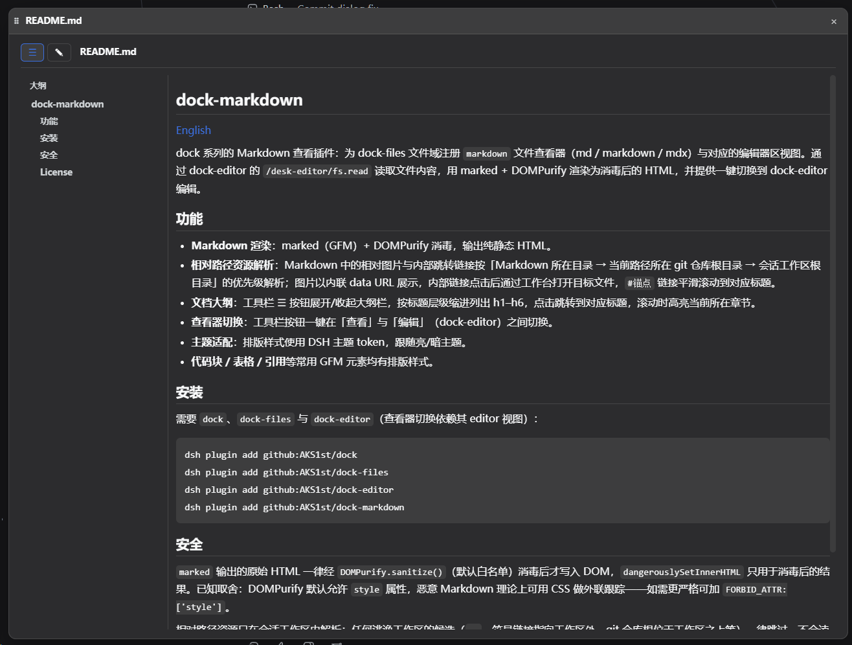Click the dock-markdown main heading
Viewport: 852px width, 645px height.
click(240, 100)
